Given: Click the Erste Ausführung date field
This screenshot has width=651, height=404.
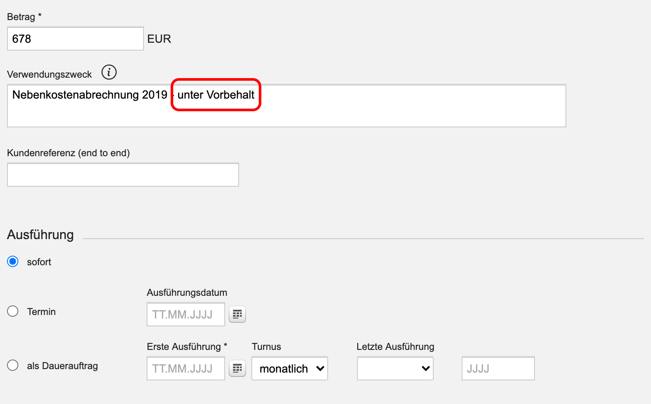Looking at the screenshot, I should click(x=185, y=369).
